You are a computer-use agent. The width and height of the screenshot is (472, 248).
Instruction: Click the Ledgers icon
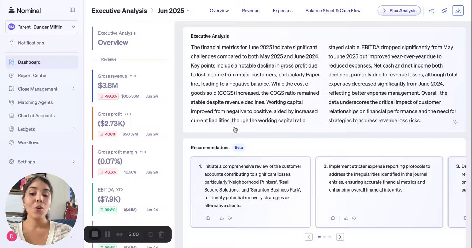coord(12,129)
